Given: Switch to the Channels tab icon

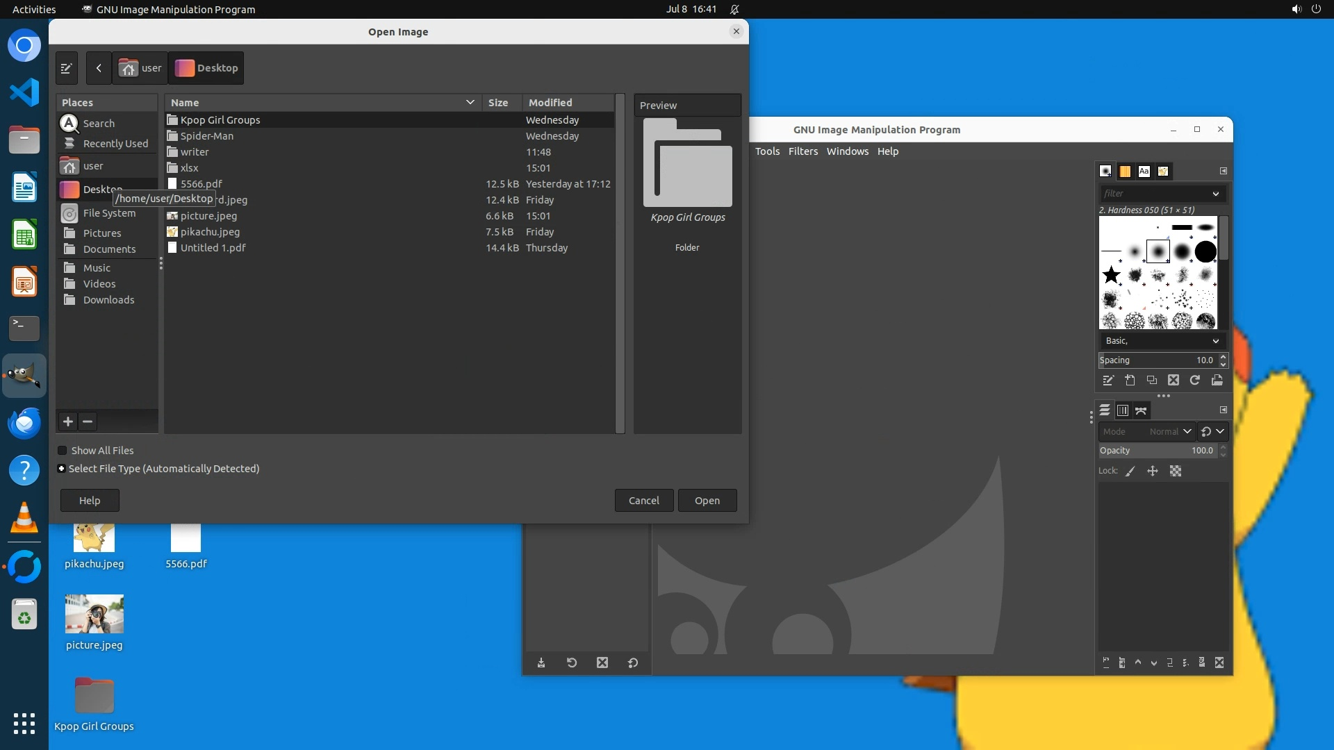Looking at the screenshot, I should tap(1123, 411).
